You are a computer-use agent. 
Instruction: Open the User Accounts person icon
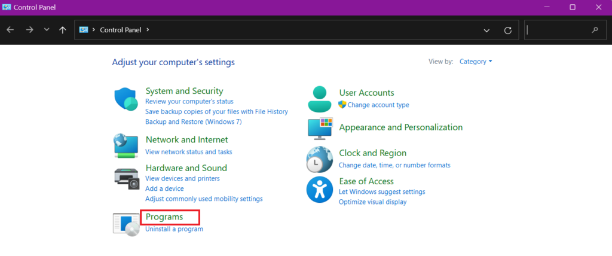[x=320, y=99]
